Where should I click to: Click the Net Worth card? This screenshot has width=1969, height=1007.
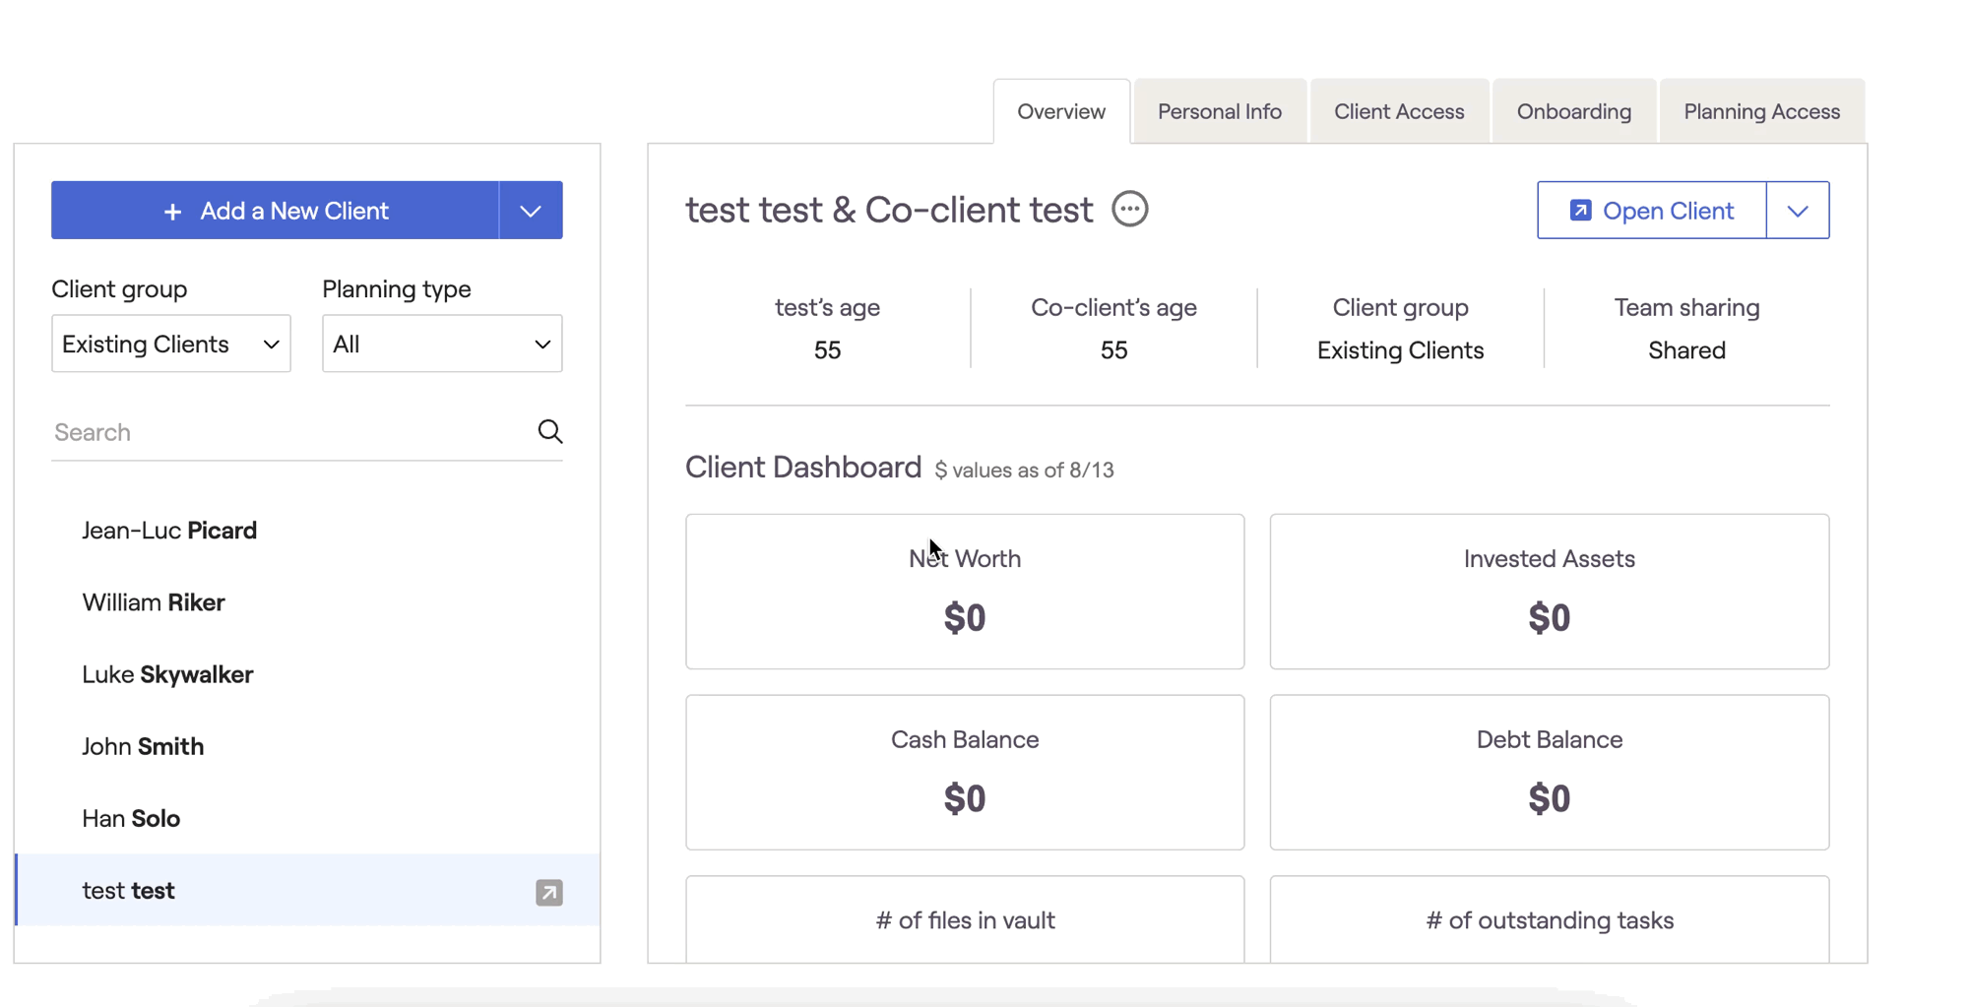(965, 592)
